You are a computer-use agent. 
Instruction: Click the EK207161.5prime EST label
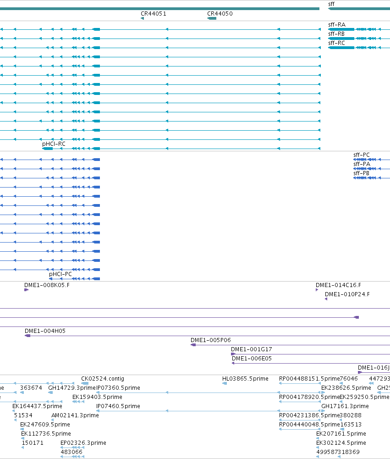pos(341,433)
